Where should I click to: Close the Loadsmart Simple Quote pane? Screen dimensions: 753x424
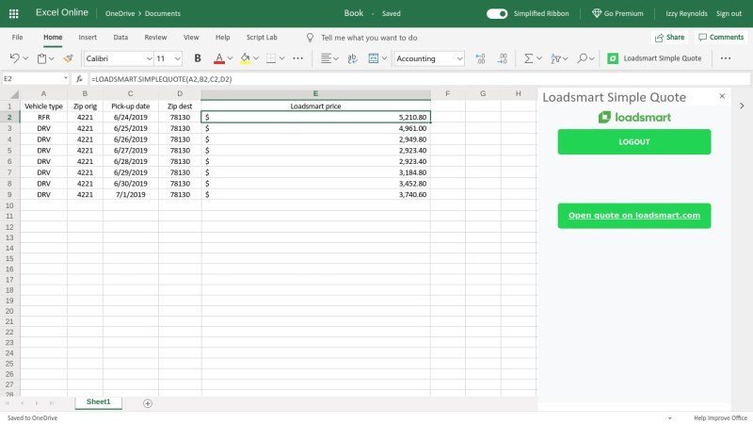722,96
